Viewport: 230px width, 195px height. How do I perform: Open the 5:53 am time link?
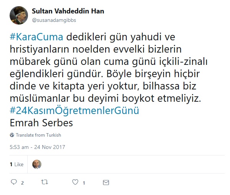(x=19, y=147)
